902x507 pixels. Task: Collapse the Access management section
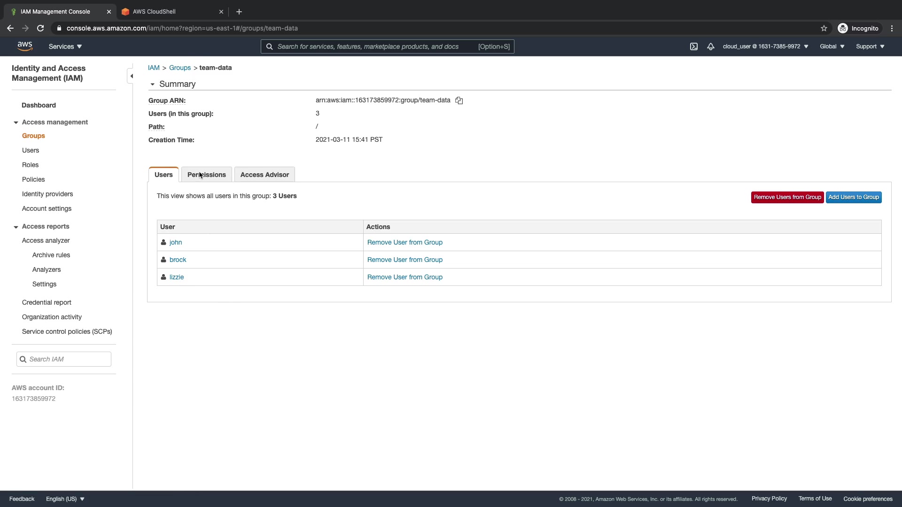pos(16,123)
